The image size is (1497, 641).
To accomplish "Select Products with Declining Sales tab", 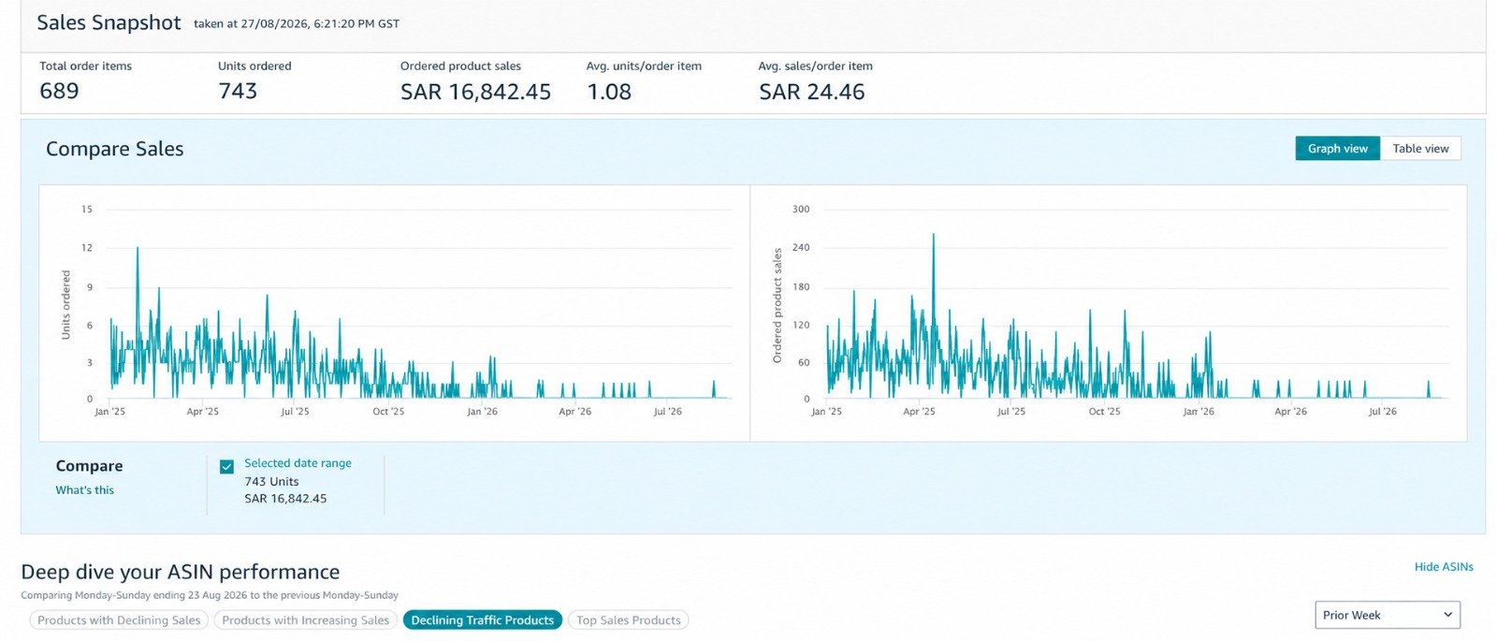I will pyautogui.click(x=119, y=620).
